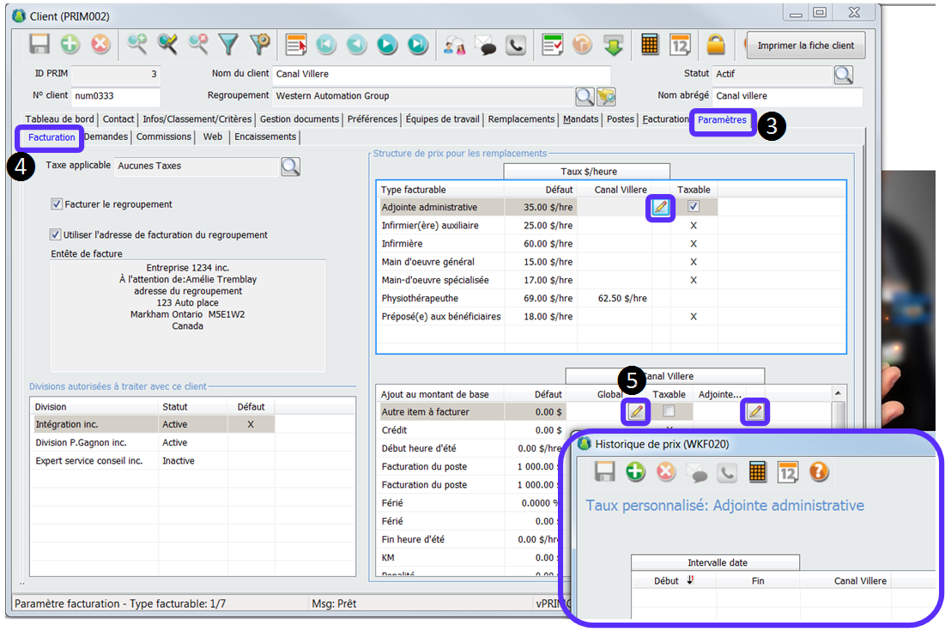Uncheck Utiliser l'adresse de facturation du regroupement
This screenshot has height=632, width=945.
[x=58, y=234]
